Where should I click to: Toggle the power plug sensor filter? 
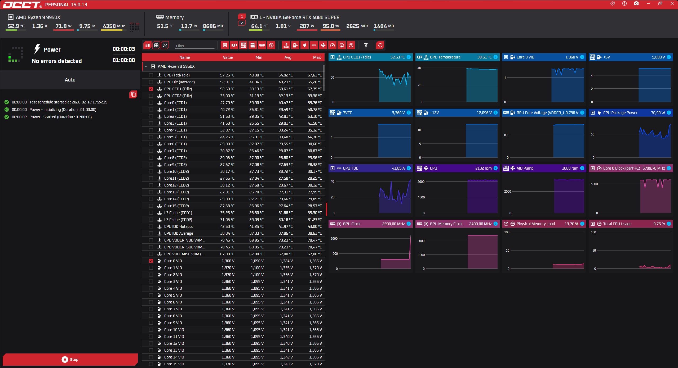tap(305, 45)
